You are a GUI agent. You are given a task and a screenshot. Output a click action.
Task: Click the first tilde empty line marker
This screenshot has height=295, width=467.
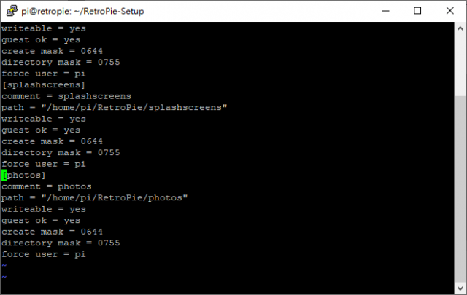point(4,265)
